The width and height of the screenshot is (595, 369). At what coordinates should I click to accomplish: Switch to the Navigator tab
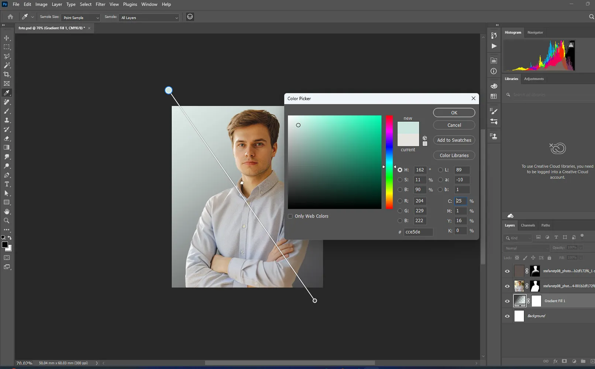(535, 32)
